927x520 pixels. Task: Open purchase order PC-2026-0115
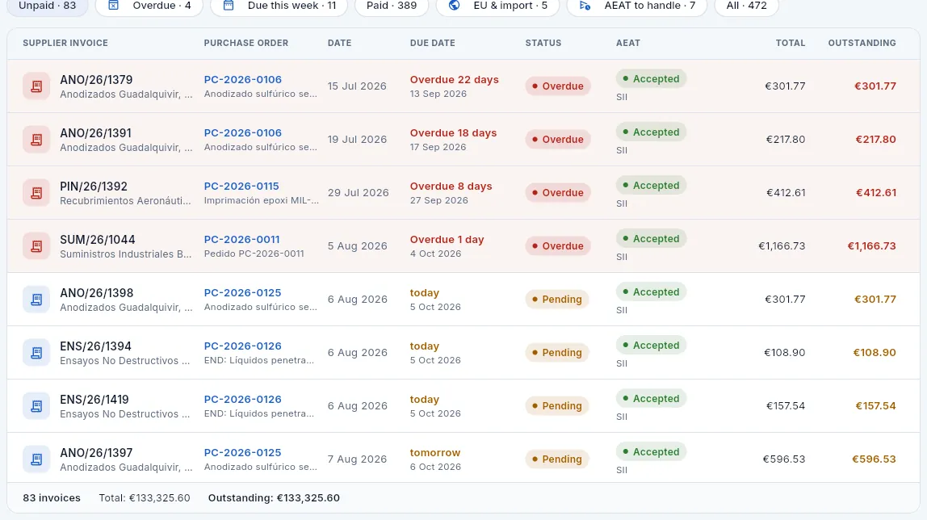241,187
